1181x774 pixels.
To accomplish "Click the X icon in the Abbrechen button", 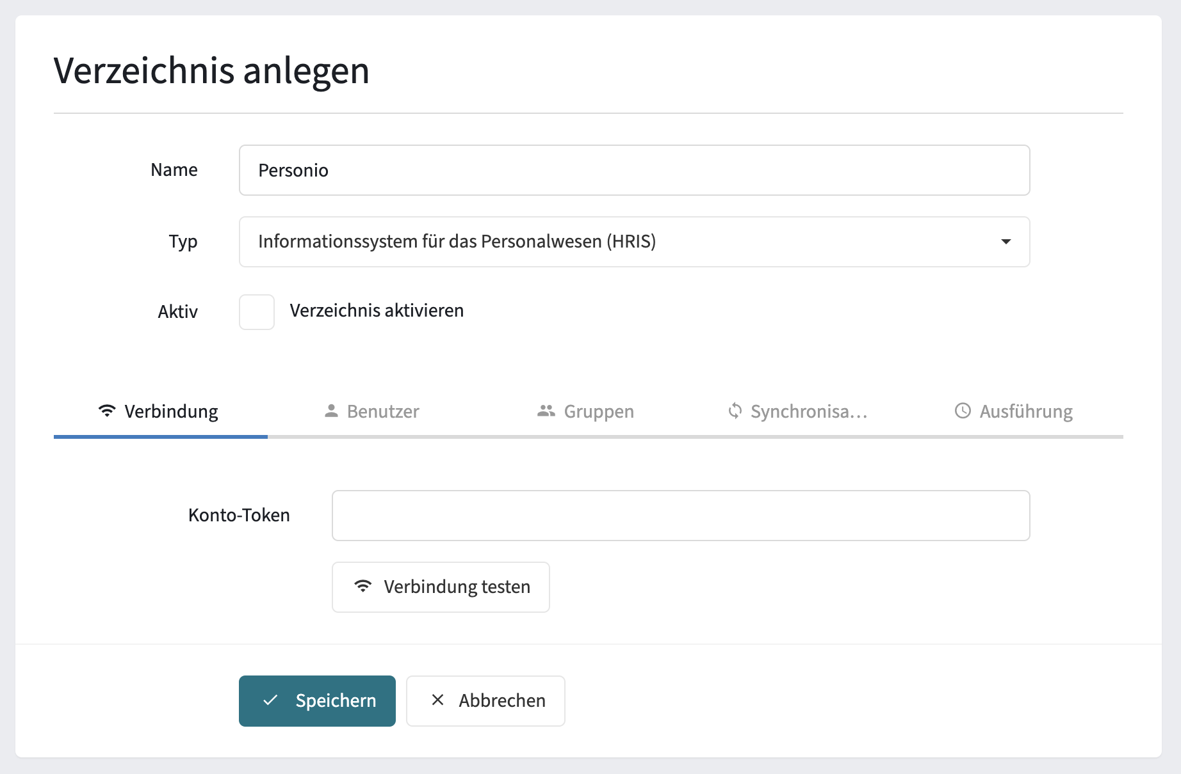I will click(437, 700).
